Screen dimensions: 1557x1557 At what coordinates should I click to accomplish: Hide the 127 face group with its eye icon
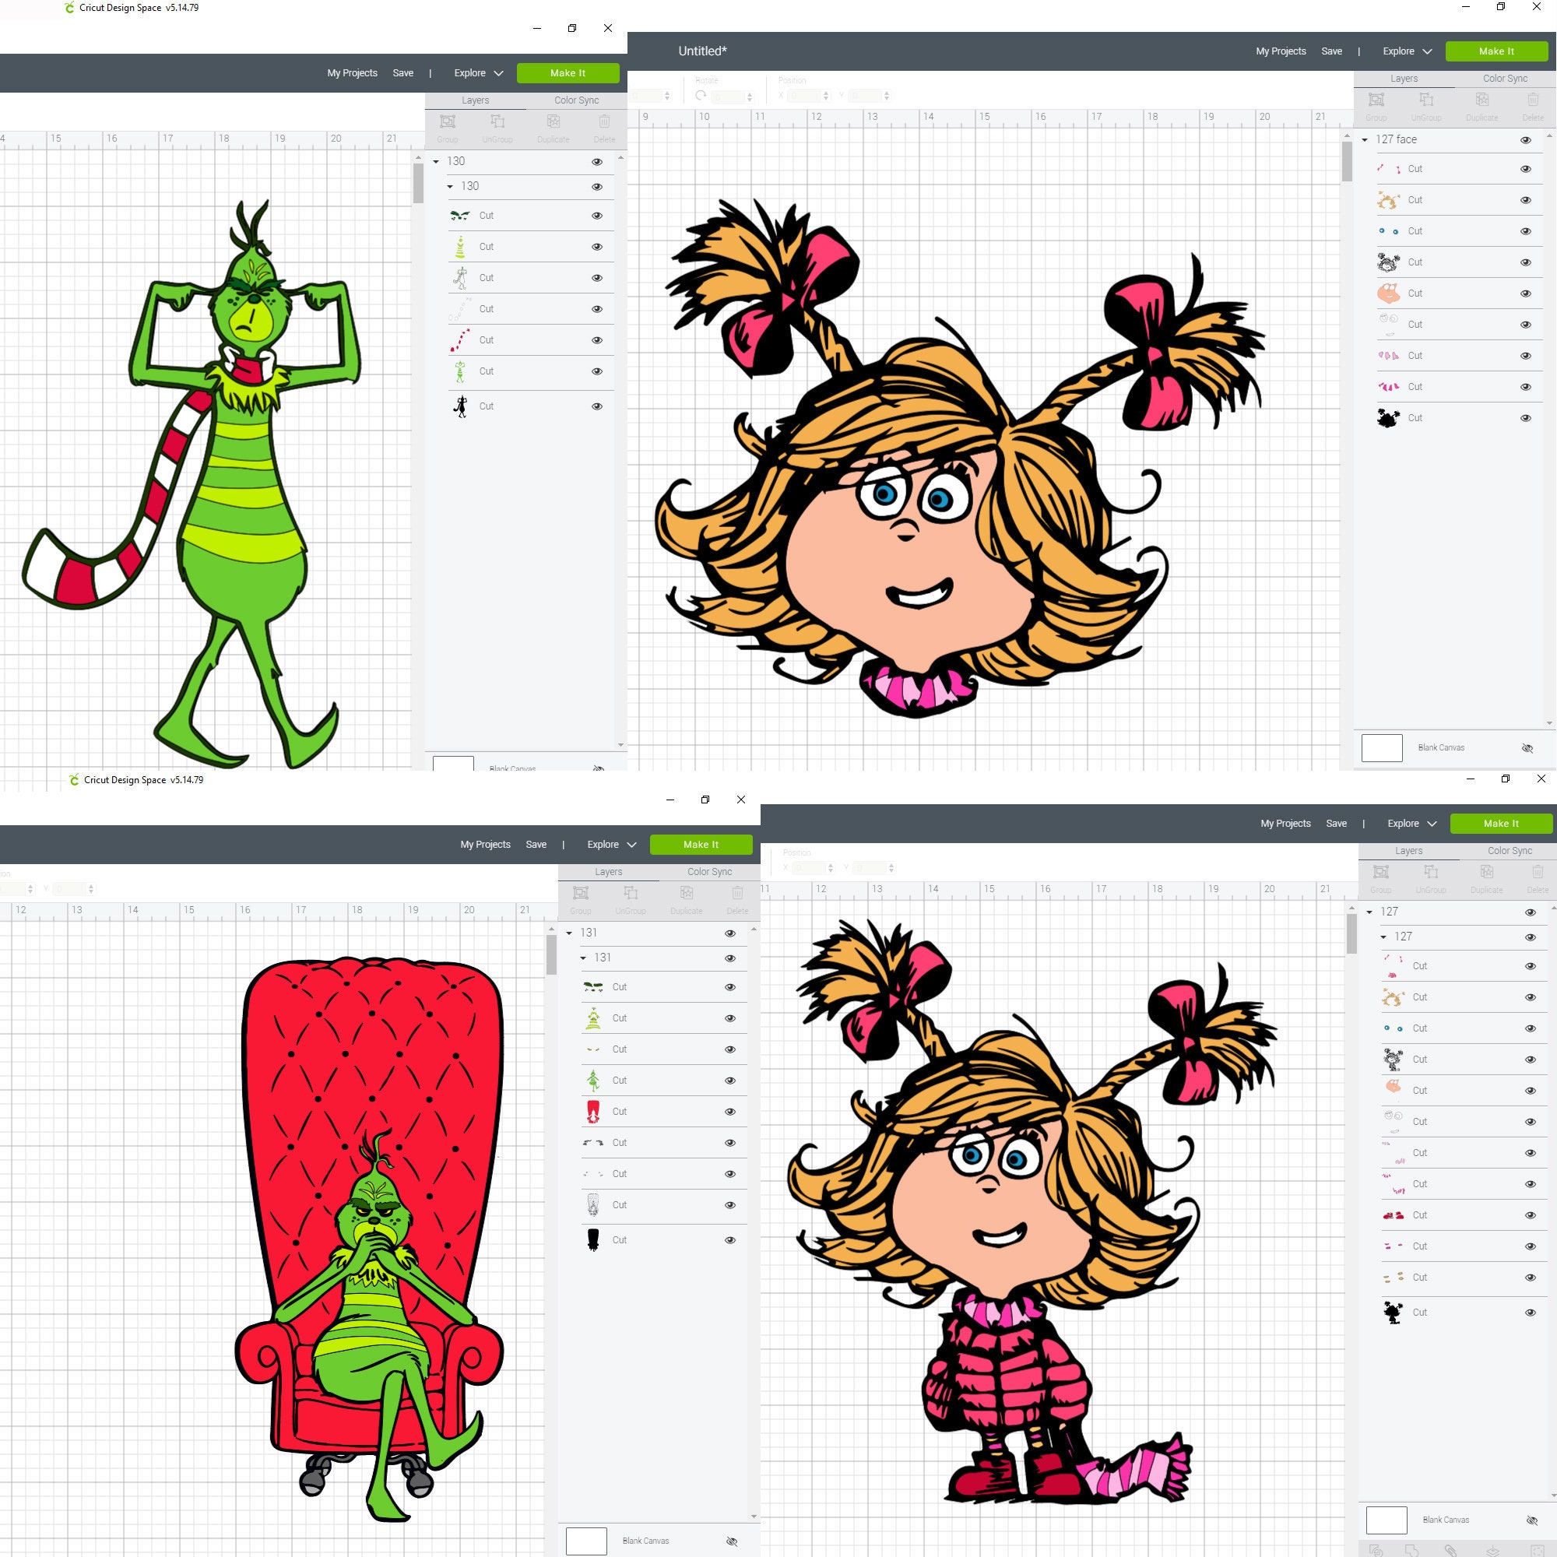(x=1525, y=140)
